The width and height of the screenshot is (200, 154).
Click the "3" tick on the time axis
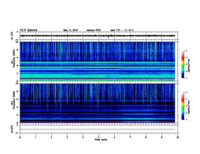pos(67,137)
